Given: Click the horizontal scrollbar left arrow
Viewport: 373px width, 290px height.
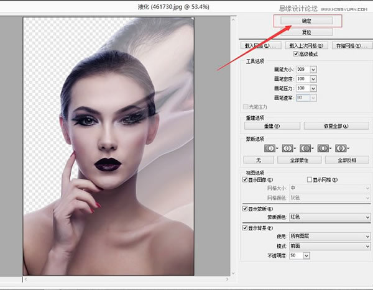Looking at the screenshot, I should (26, 279).
